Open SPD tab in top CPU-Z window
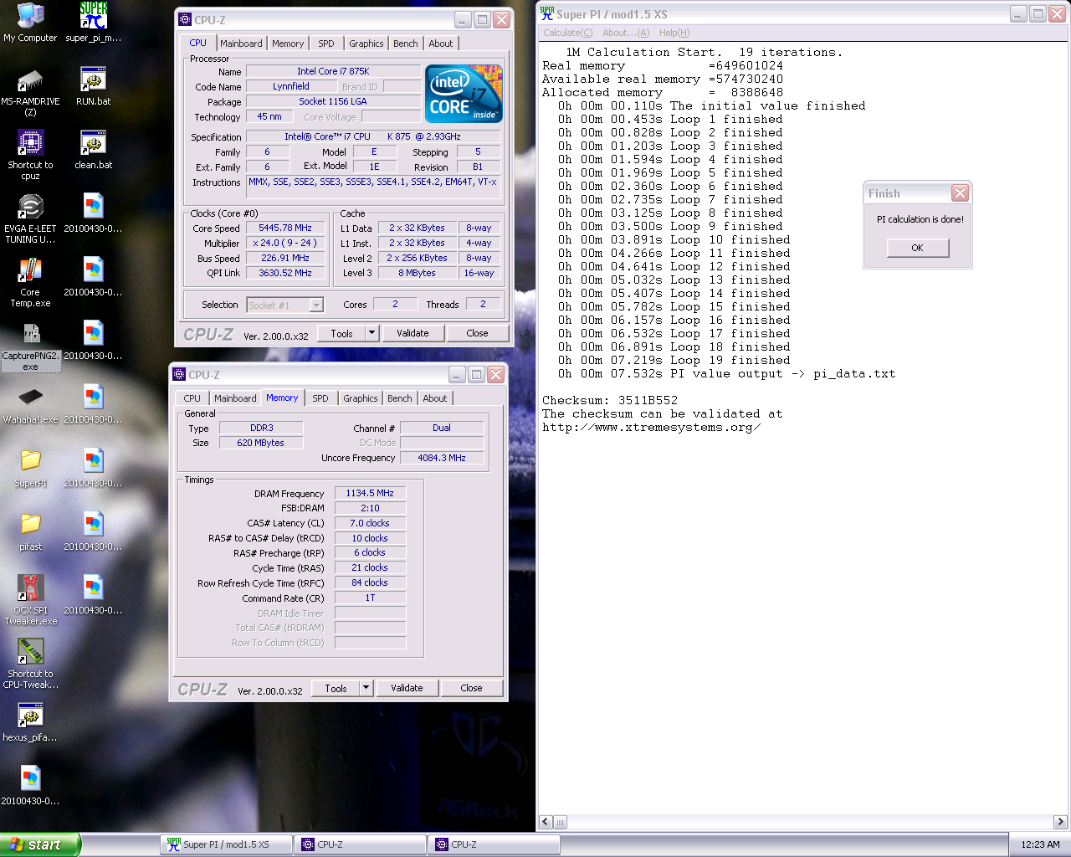Image resolution: width=1071 pixels, height=857 pixels. point(326,44)
